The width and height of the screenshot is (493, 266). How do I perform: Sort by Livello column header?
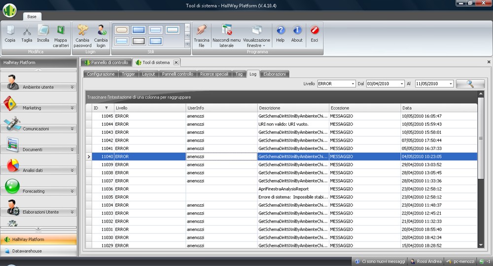[150, 108]
